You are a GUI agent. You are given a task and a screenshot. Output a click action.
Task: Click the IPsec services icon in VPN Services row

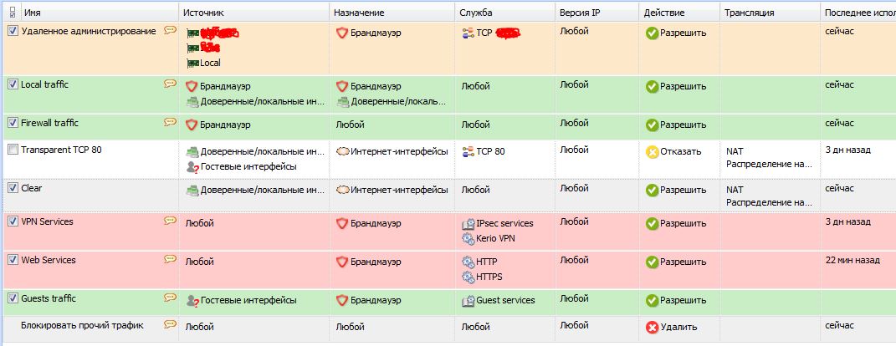click(x=468, y=224)
